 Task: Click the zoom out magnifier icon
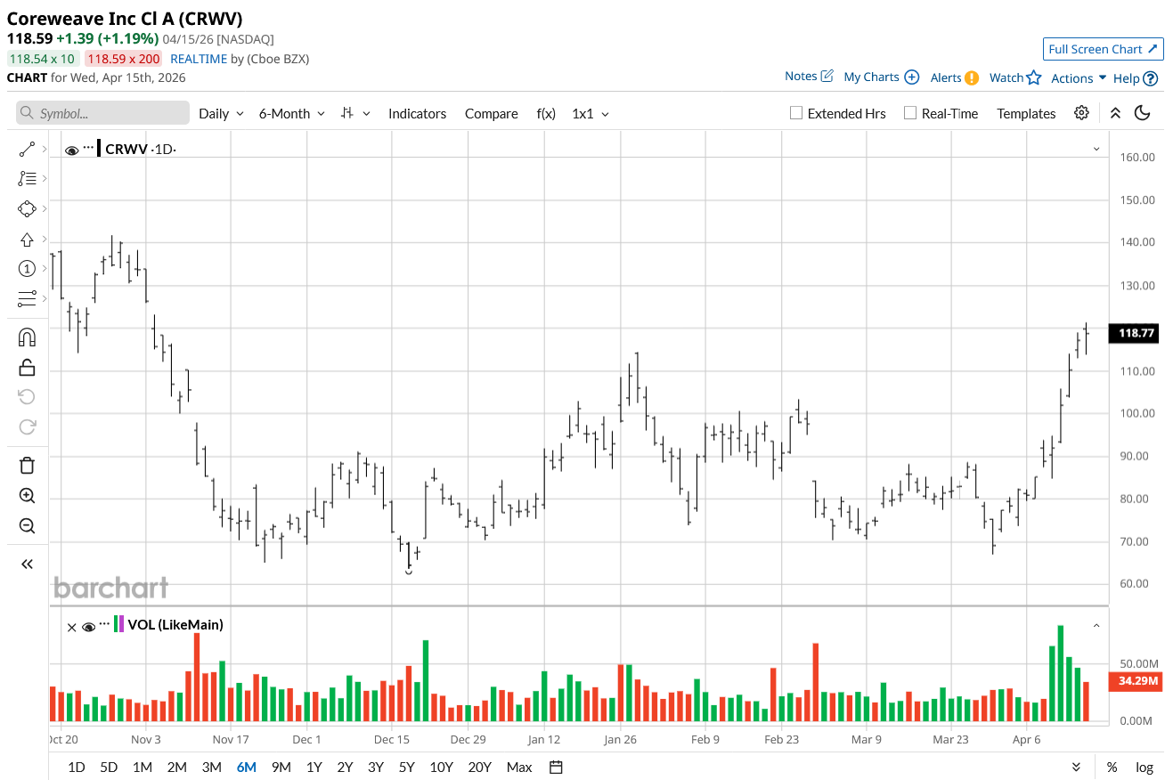[27, 525]
